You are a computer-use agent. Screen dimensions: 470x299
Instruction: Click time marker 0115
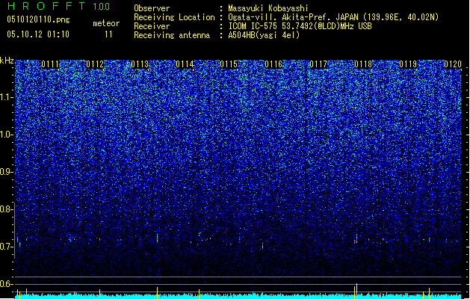click(229, 64)
